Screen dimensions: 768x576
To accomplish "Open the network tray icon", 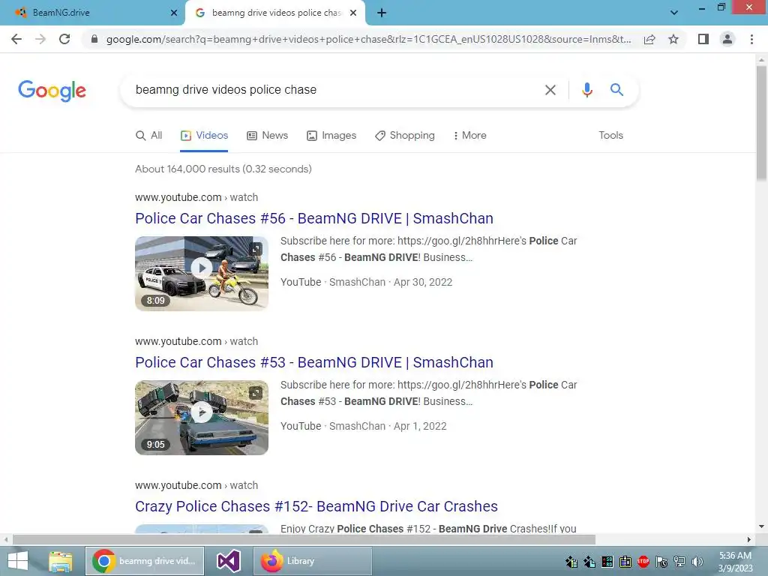I will pyautogui.click(x=679, y=562).
